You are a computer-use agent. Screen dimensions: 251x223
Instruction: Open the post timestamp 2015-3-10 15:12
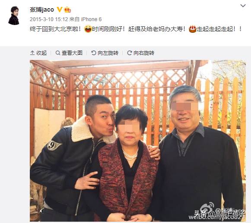tap(49, 19)
